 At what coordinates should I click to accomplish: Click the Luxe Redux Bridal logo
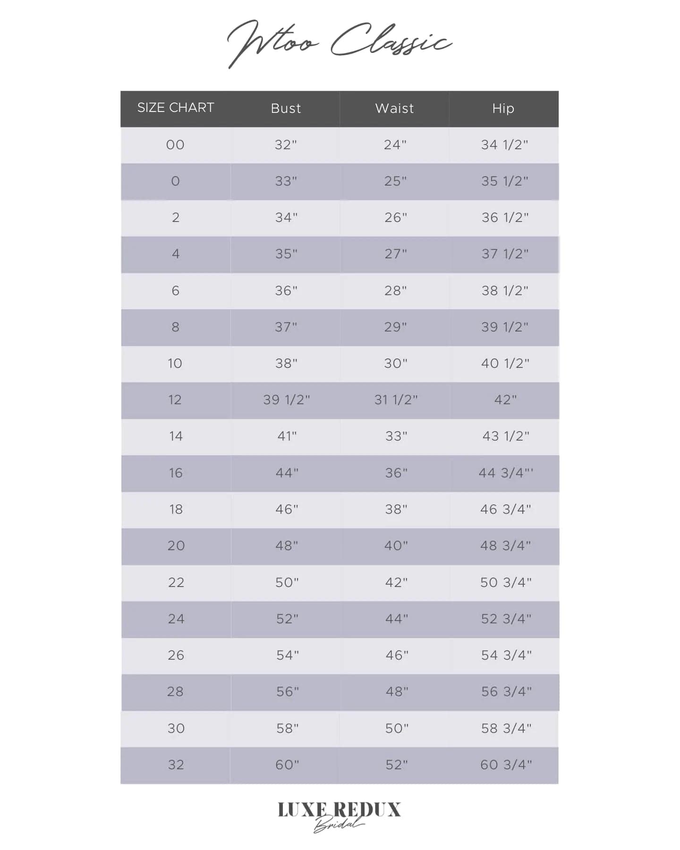pos(339,815)
